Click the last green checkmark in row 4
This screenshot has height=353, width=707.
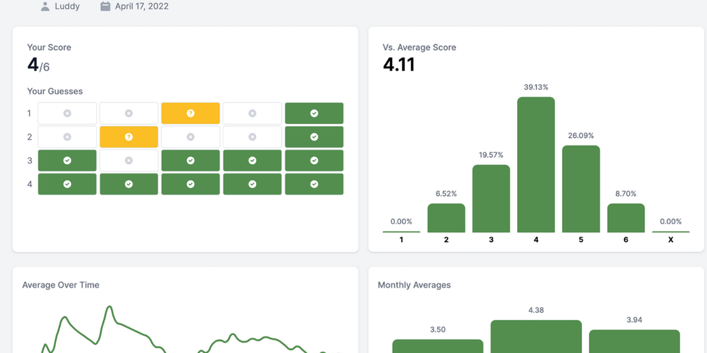(314, 184)
